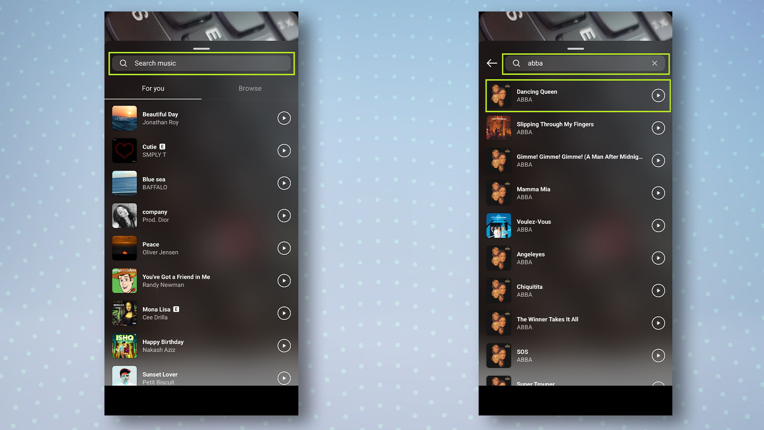764x430 pixels.
Task: Click the Blue sea by BAFFALO thumbnail
Action: [125, 183]
